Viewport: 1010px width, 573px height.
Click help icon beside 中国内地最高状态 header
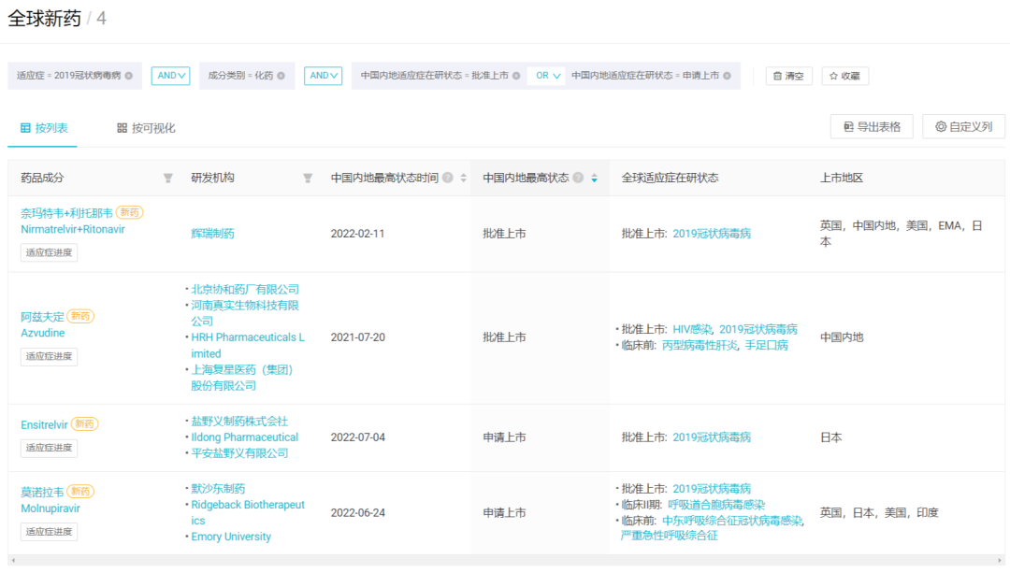[578, 178]
